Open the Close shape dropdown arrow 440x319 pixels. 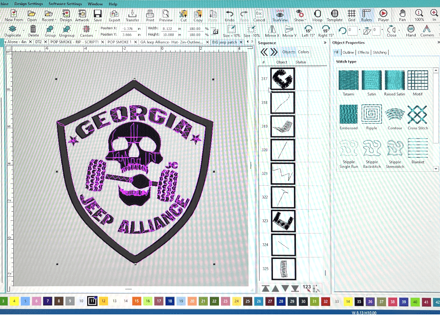click(x=399, y=31)
